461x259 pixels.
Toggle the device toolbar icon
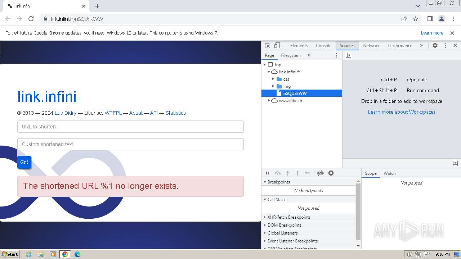click(x=277, y=46)
